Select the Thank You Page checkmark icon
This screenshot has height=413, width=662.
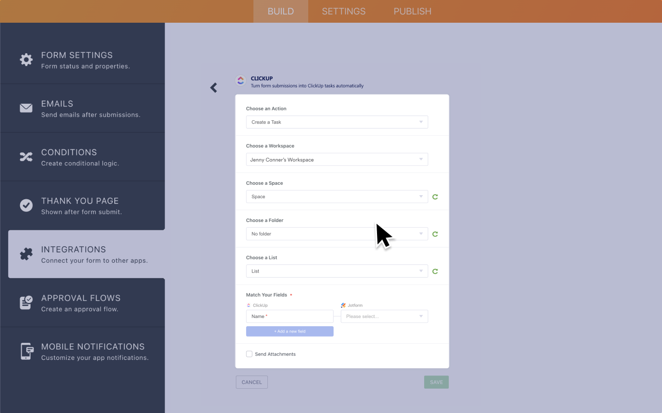click(x=26, y=205)
